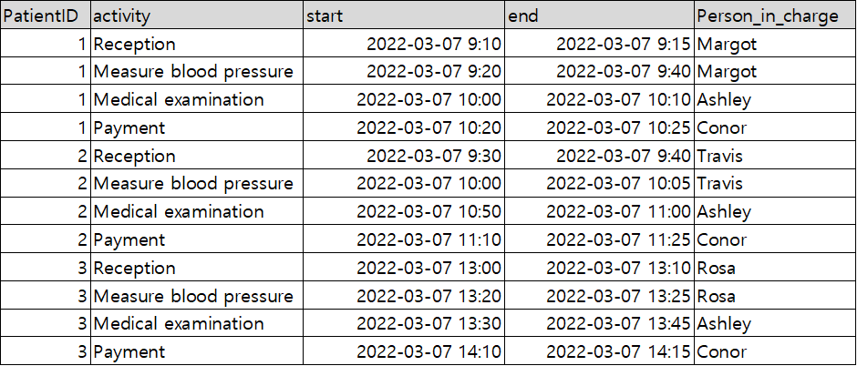Select the end column header
Image resolution: width=857 pixels, height=366 pixels.
[x=598, y=15]
